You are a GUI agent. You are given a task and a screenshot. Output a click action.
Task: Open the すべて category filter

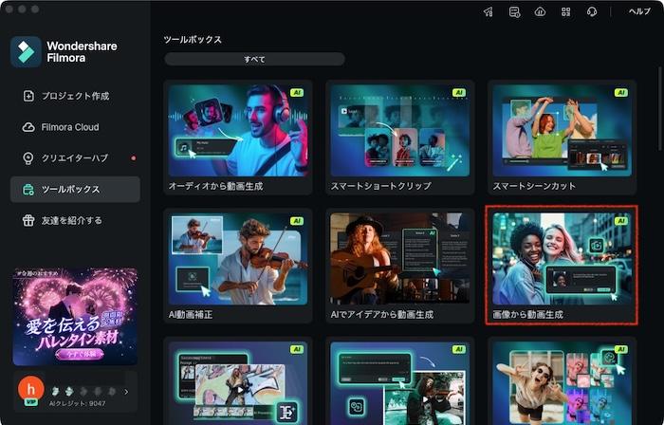click(254, 59)
